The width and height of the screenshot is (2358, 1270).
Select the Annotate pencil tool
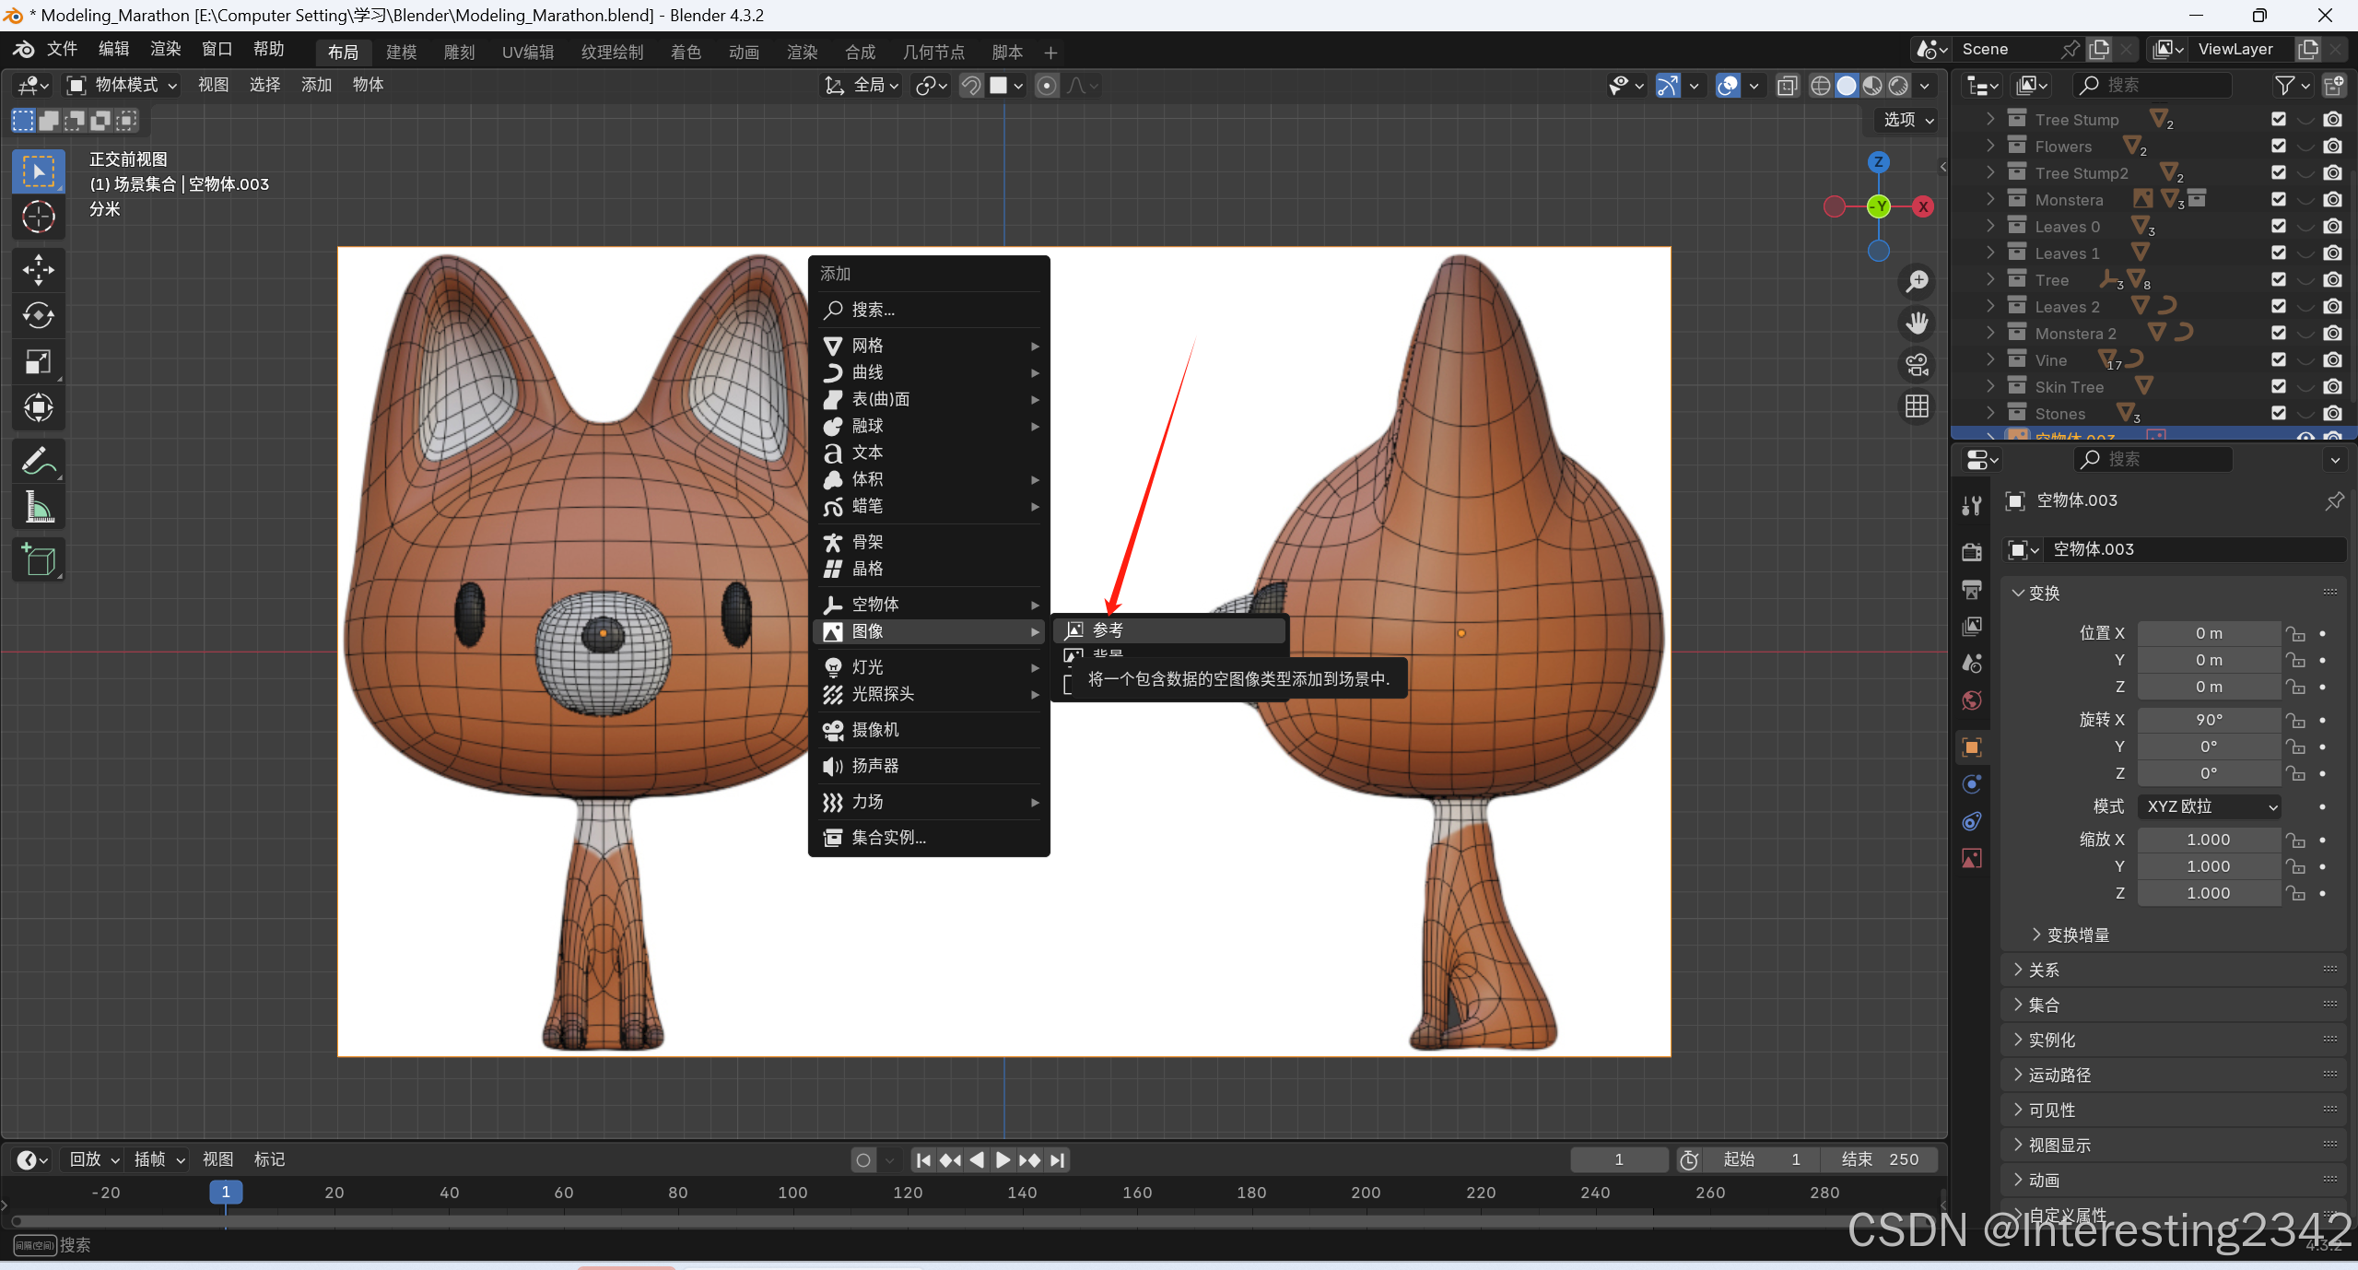click(38, 461)
